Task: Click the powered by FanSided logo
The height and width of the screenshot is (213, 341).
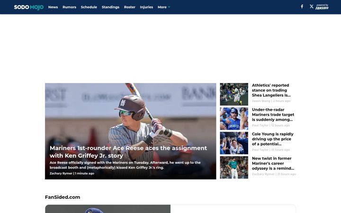Action: pyautogui.click(x=322, y=7)
